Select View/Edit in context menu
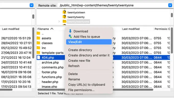This screenshot has height=98, width=174. (89, 42)
